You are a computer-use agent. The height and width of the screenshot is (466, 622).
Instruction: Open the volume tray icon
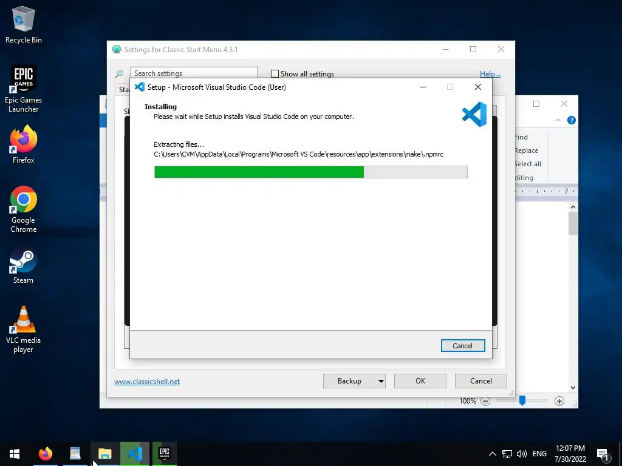click(x=522, y=454)
